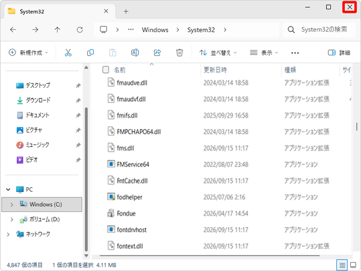This screenshot has width=361, height=271.
Task: Refresh the System32 folder view
Action: [x=79, y=30]
